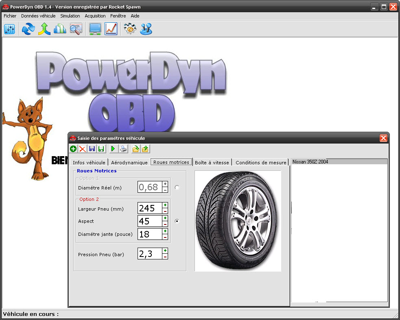Click the blue floppy disk save icon
Viewport: 400px width, 320px height.
click(92, 149)
